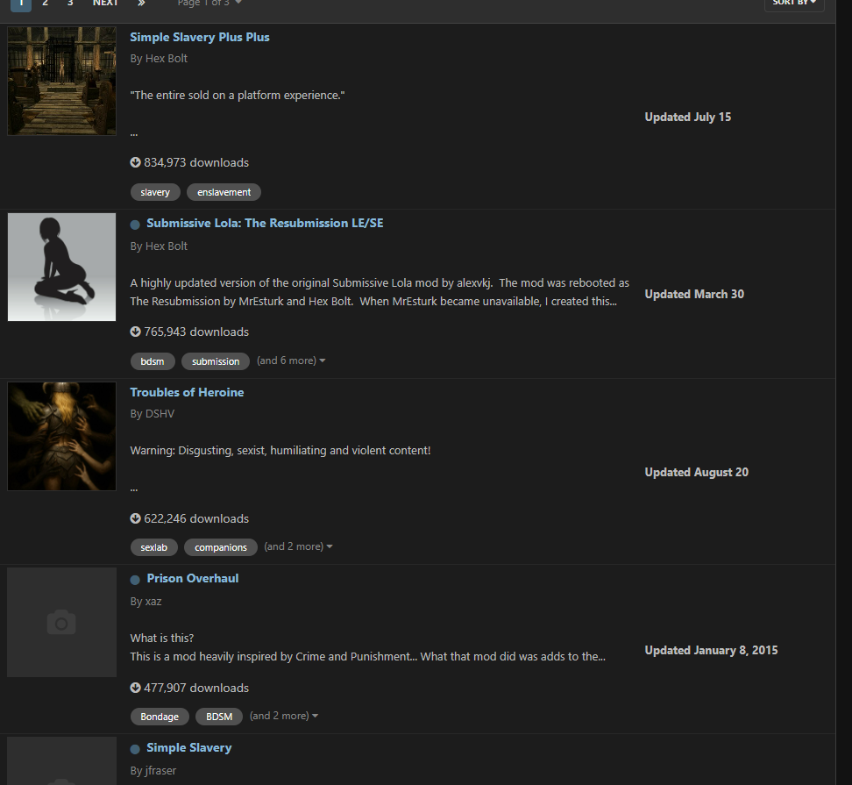
Task: Open the Page 1 of 3 dropdown
Action: (x=209, y=4)
